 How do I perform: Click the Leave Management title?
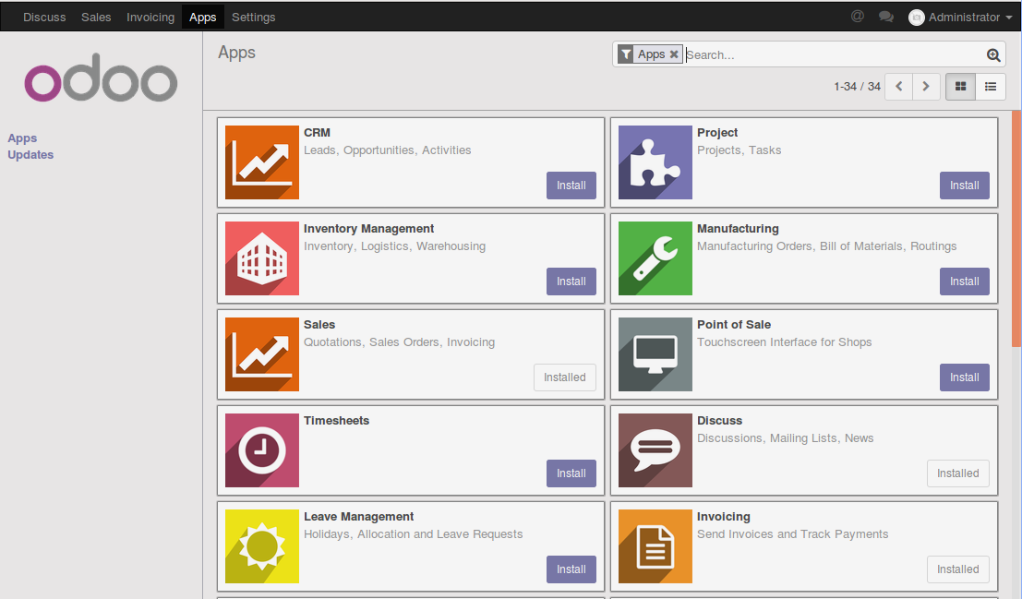coord(358,517)
